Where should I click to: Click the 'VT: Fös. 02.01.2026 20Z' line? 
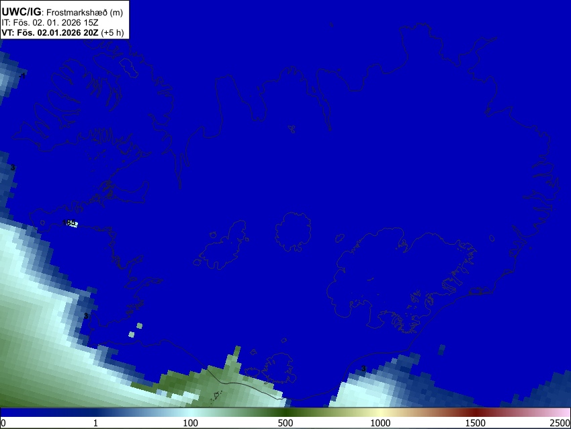tap(50, 32)
